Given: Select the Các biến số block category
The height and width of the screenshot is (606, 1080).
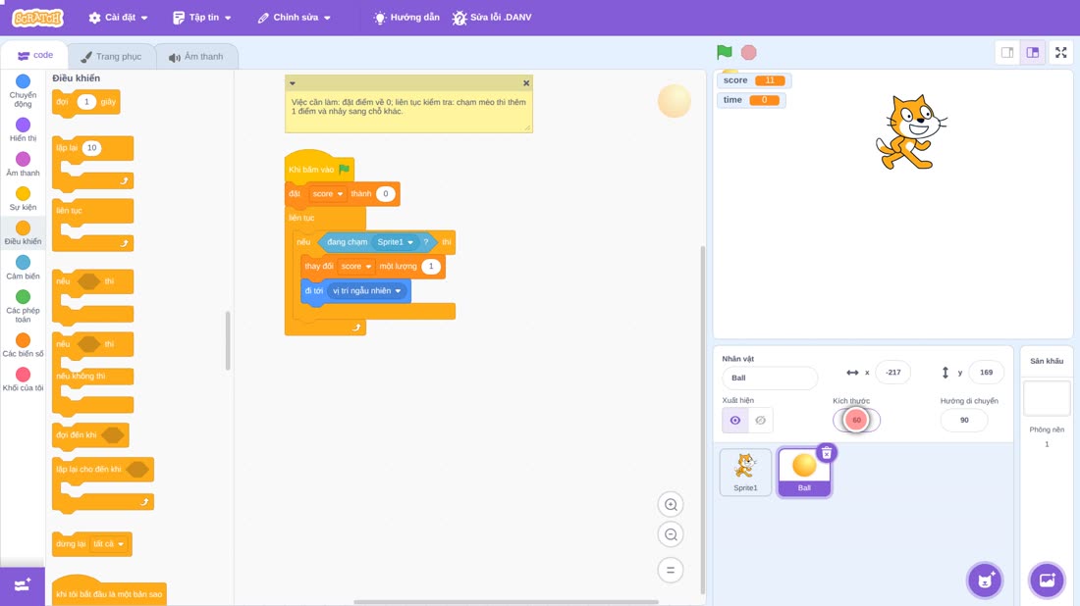Looking at the screenshot, I should click(x=23, y=345).
